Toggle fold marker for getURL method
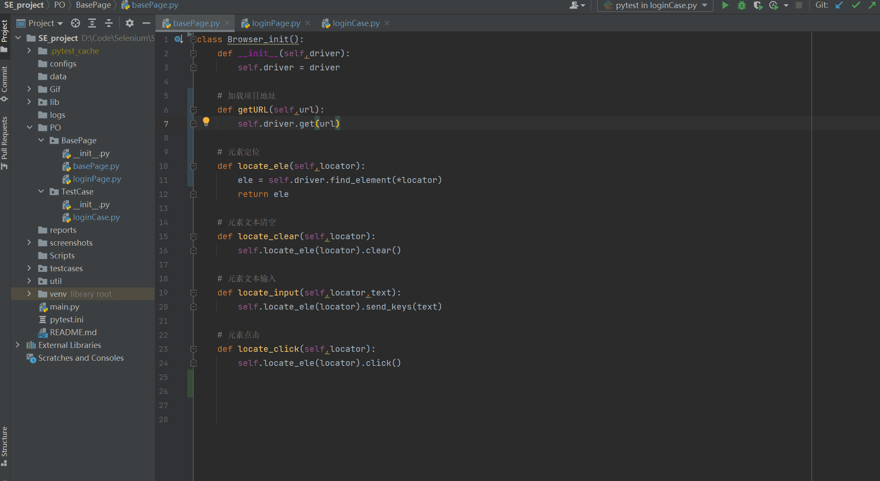Screen dimensions: 880x481 193,110
